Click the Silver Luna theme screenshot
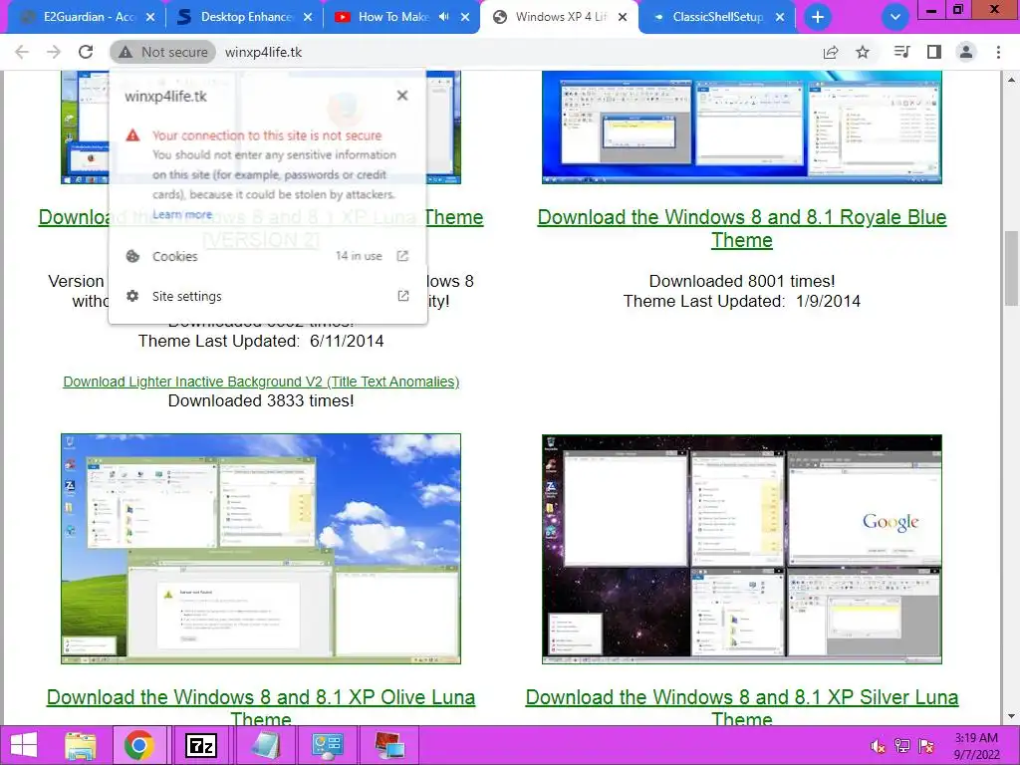The height and width of the screenshot is (765, 1020). coord(741,549)
